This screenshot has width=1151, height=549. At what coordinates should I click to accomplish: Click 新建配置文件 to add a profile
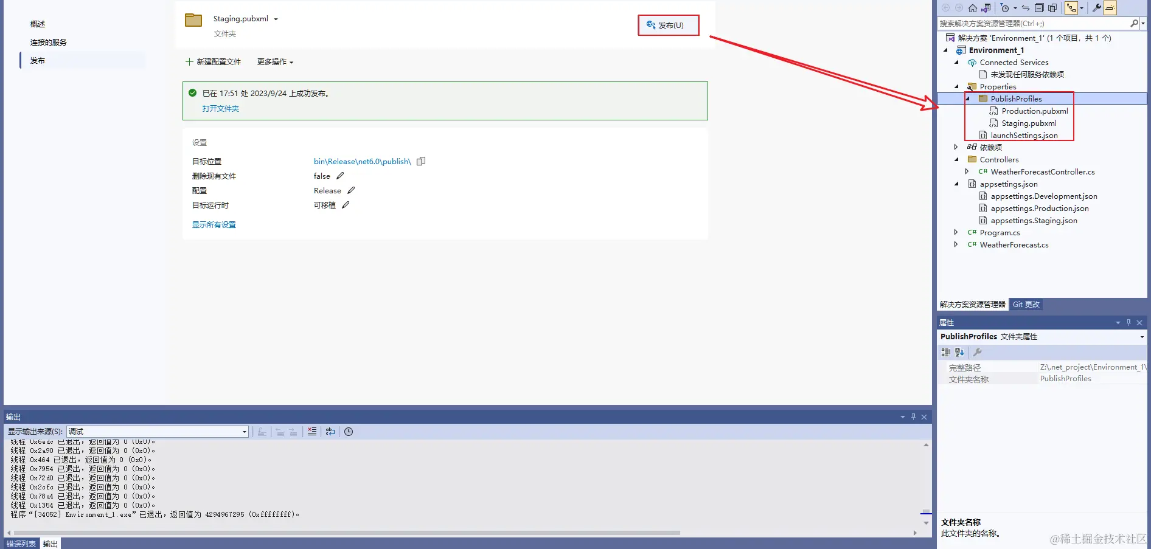[213, 62]
